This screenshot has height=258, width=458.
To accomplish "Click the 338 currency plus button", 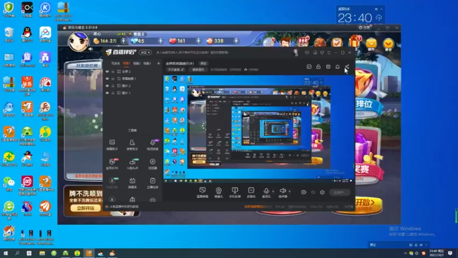I will 236,41.
